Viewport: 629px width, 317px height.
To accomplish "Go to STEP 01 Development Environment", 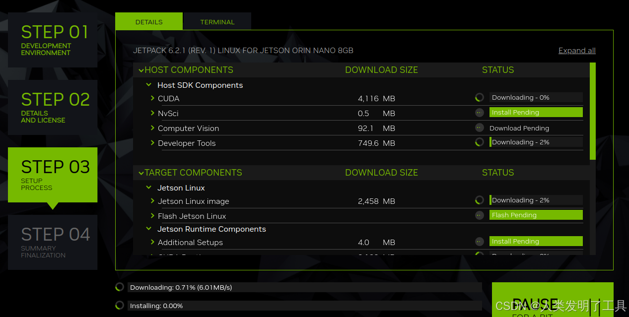I will [x=53, y=40].
